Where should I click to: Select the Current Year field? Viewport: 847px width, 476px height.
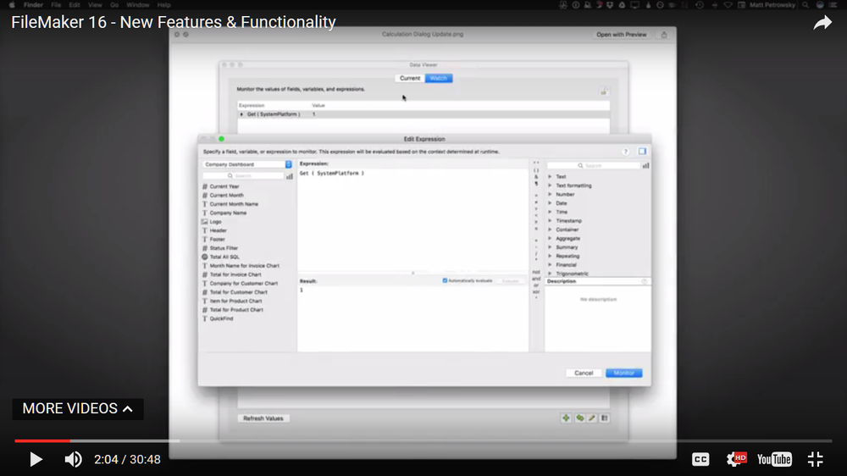(224, 186)
